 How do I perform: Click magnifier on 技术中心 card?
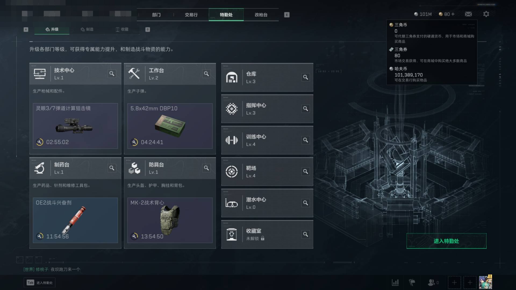tap(112, 74)
